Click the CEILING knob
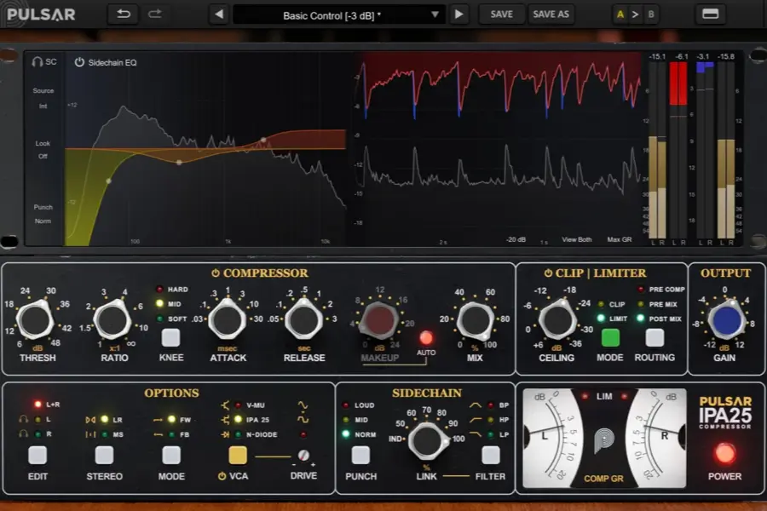 [557, 320]
